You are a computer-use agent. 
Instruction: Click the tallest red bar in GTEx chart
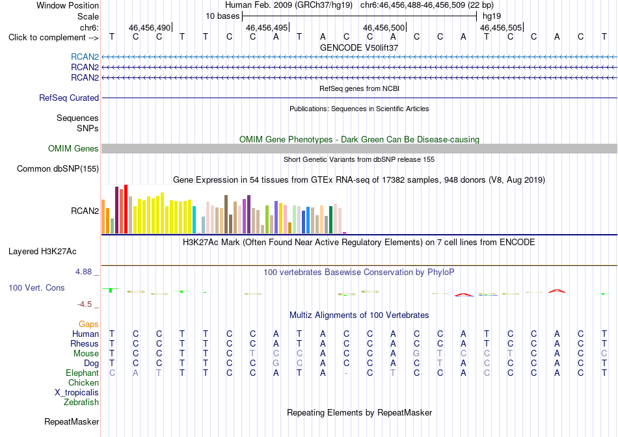point(126,209)
